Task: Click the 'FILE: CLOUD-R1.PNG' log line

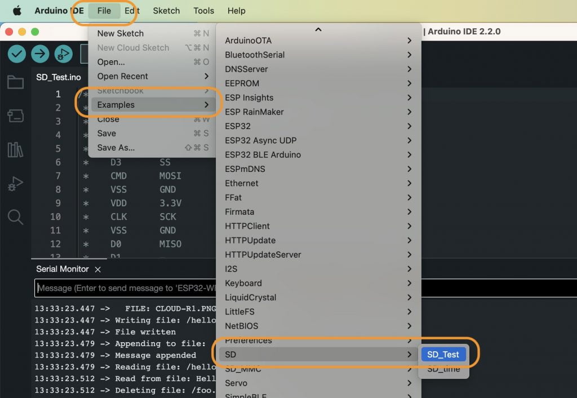Action: click(125, 308)
